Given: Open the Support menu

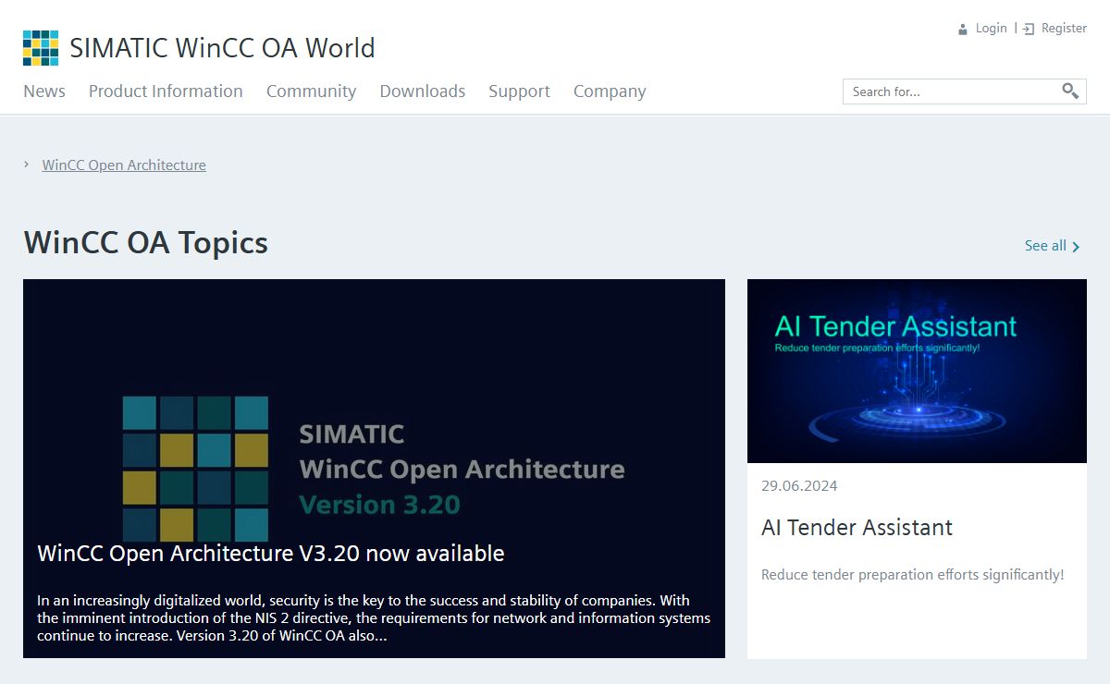Looking at the screenshot, I should [519, 91].
